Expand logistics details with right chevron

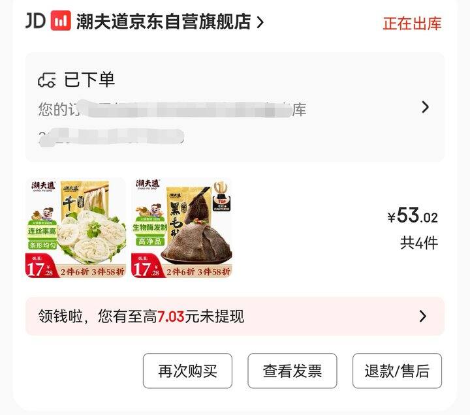(425, 107)
